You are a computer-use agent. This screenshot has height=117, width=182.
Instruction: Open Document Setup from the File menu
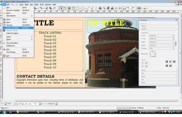pyautogui.click(x=18, y=43)
